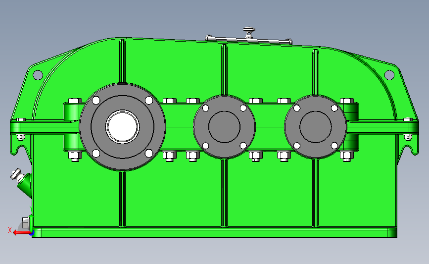Click the red X axis label
Image resolution: width=429 pixels, height=264 pixels.
point(10,230)
